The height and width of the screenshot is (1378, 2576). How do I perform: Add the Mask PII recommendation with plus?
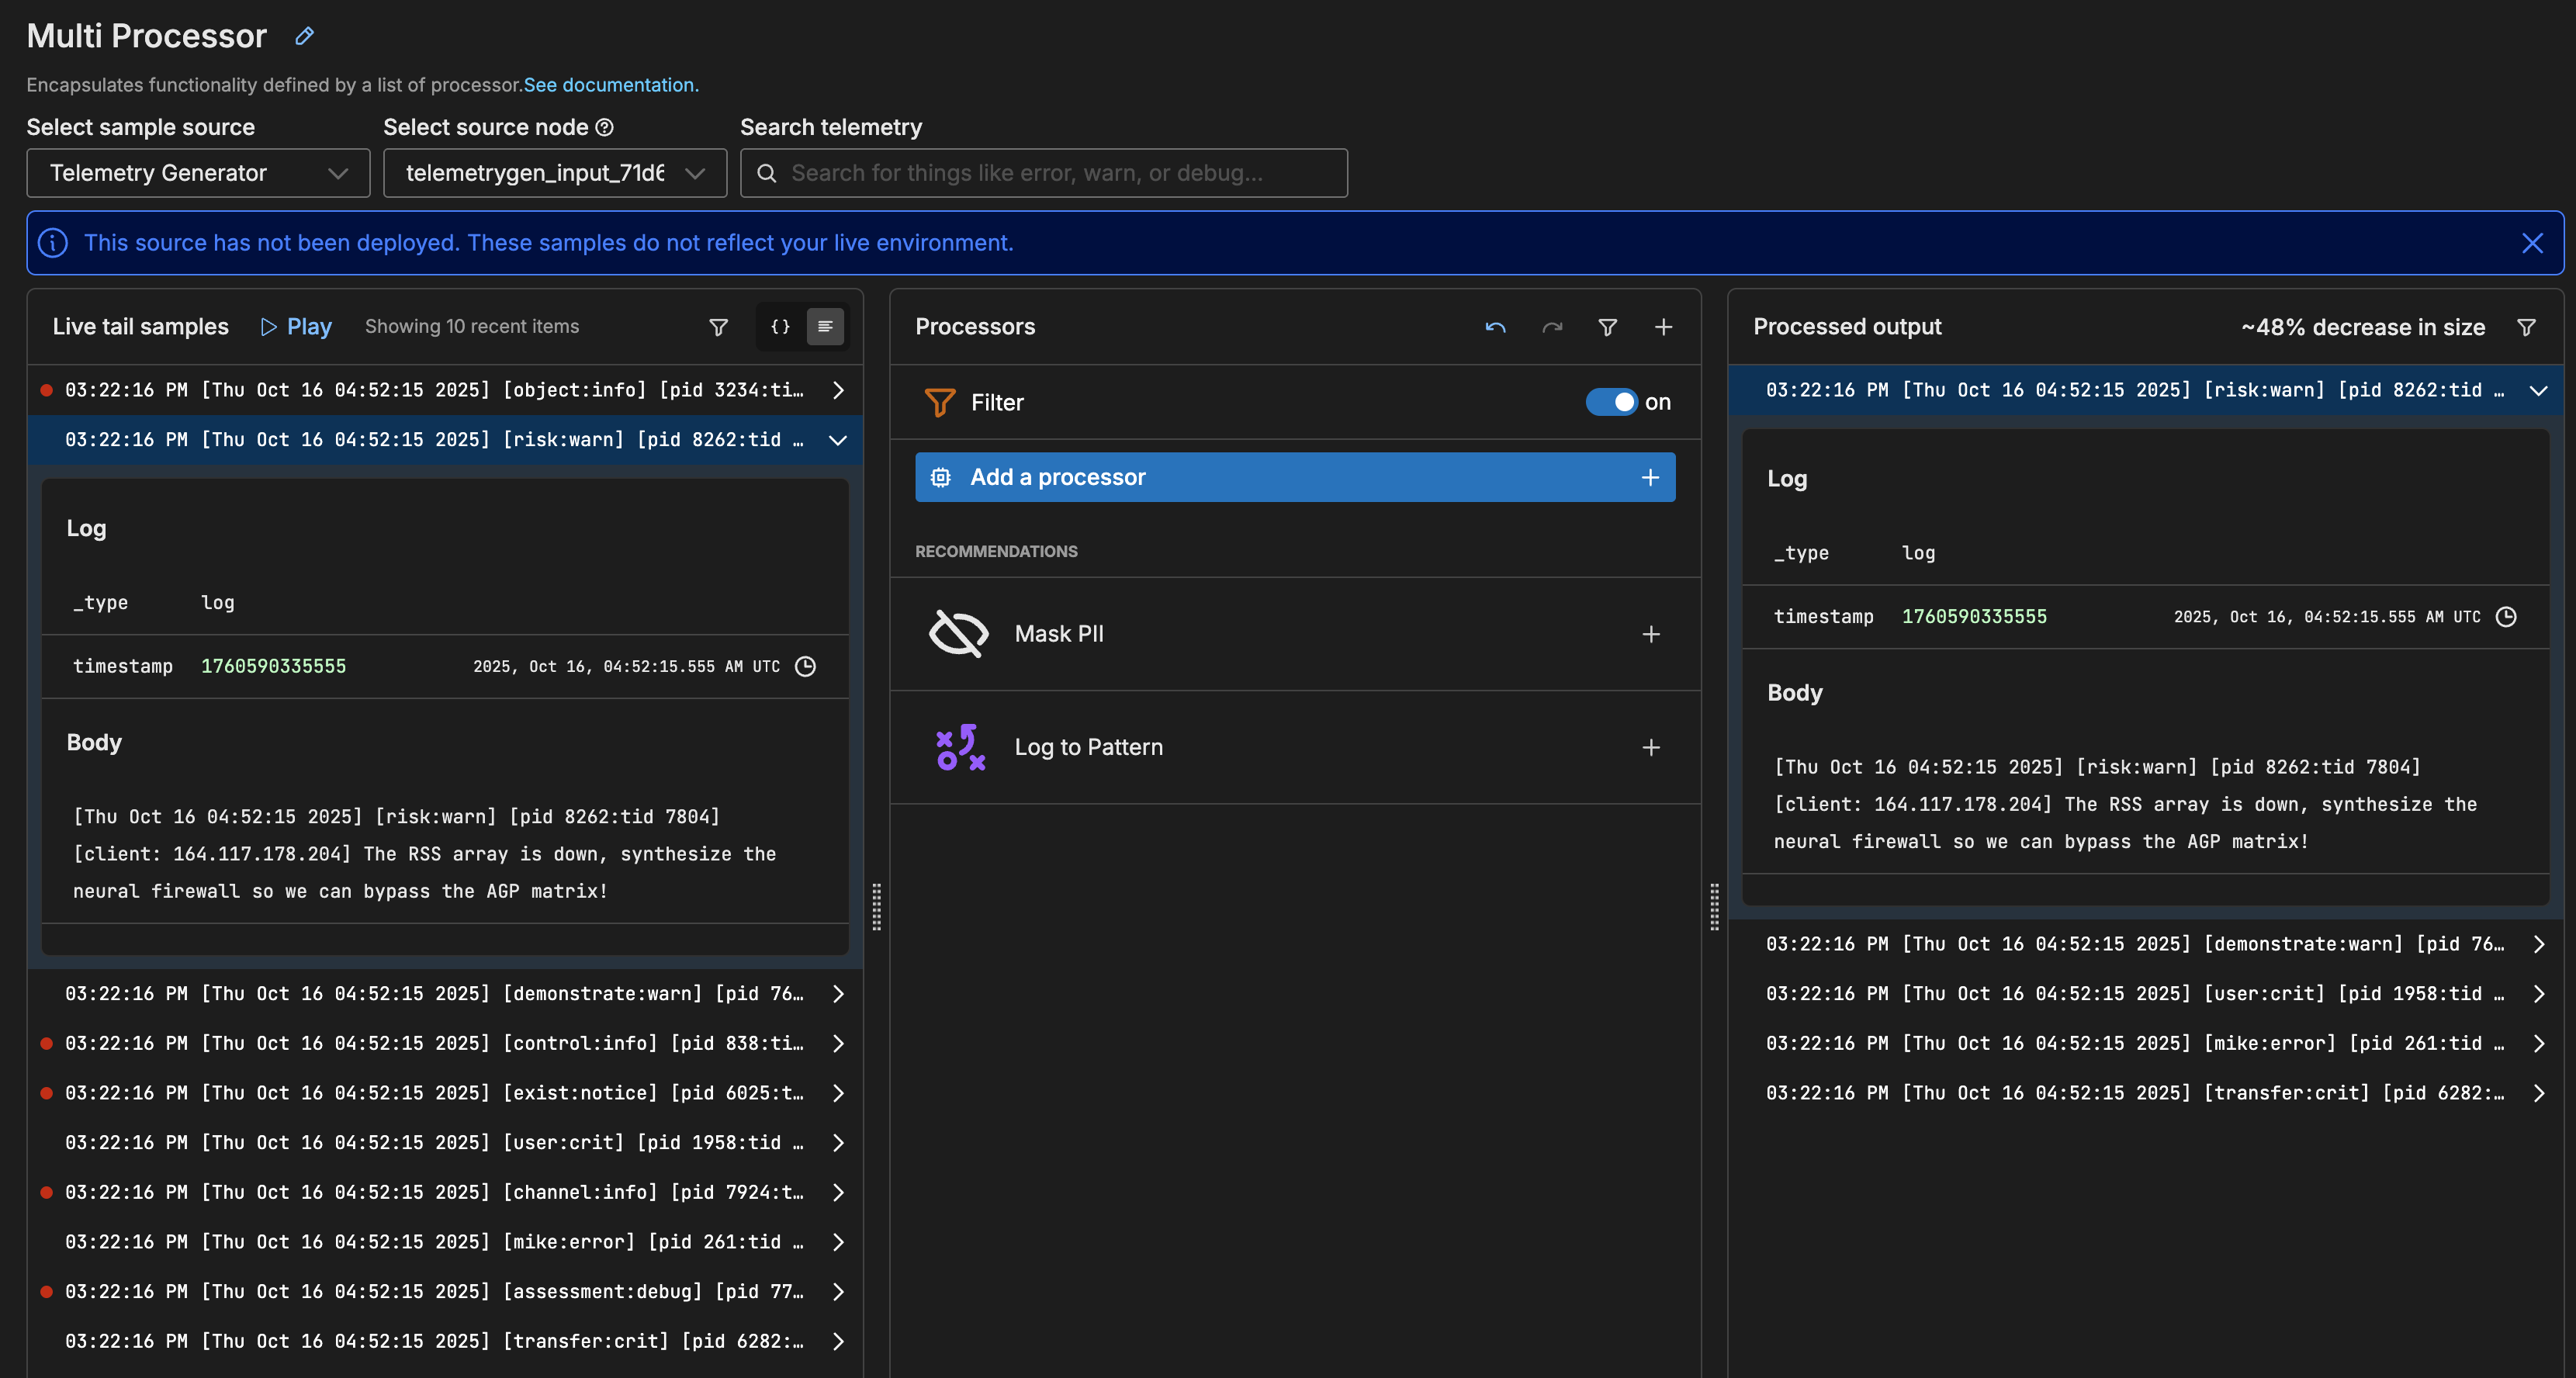click(x=1651, y=634)
